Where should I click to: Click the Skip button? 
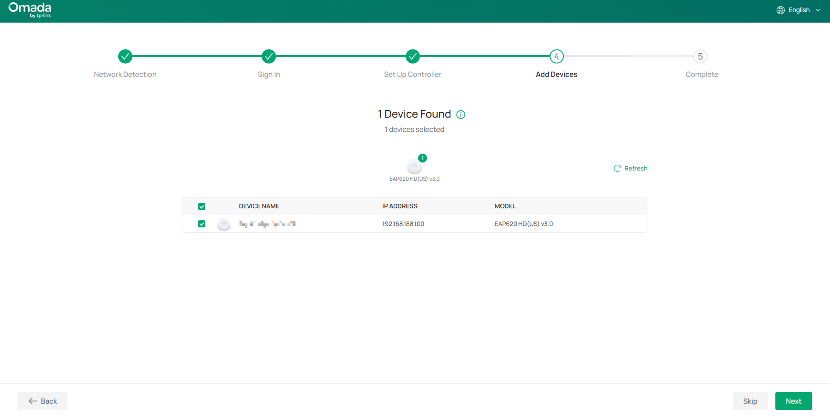[x=750, y=401]
